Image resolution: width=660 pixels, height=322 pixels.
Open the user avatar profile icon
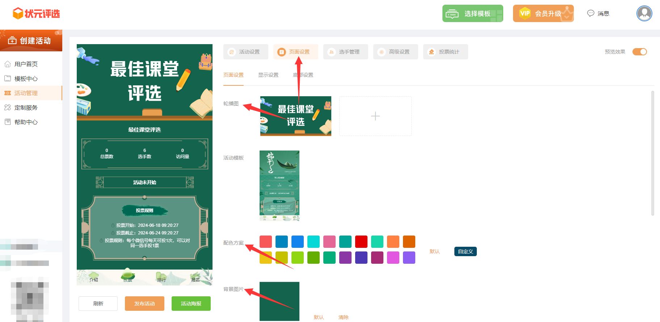tap(644, 13)
